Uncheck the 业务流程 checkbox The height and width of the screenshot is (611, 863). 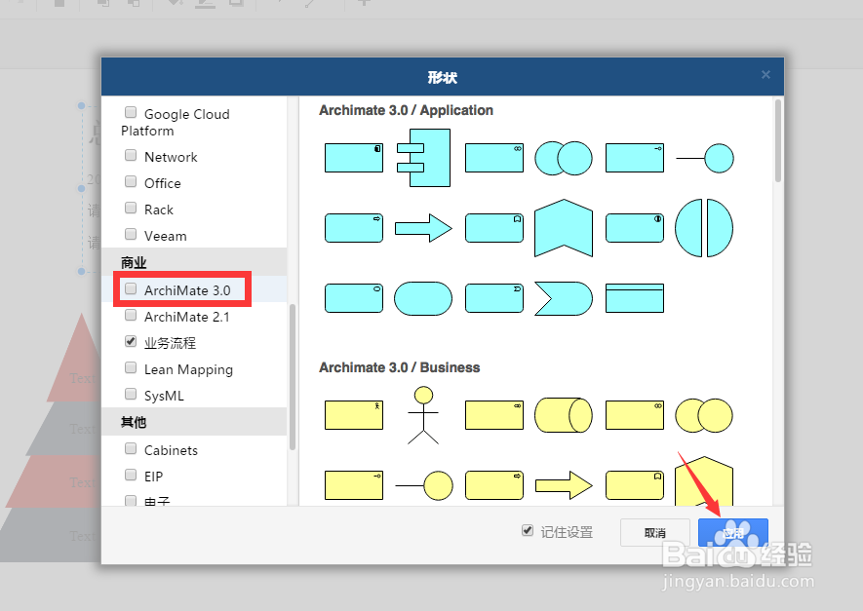131,341
